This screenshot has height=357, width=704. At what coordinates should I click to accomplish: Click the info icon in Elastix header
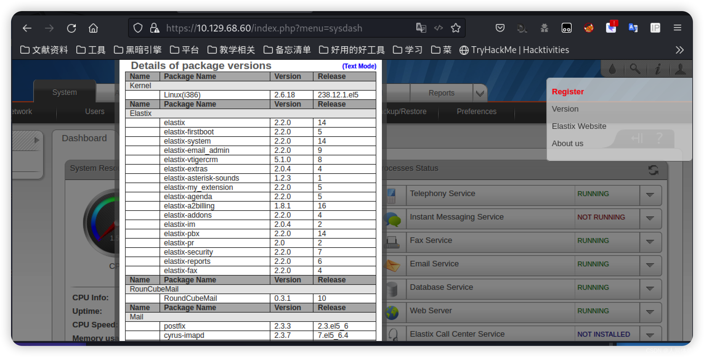(658, 68)
